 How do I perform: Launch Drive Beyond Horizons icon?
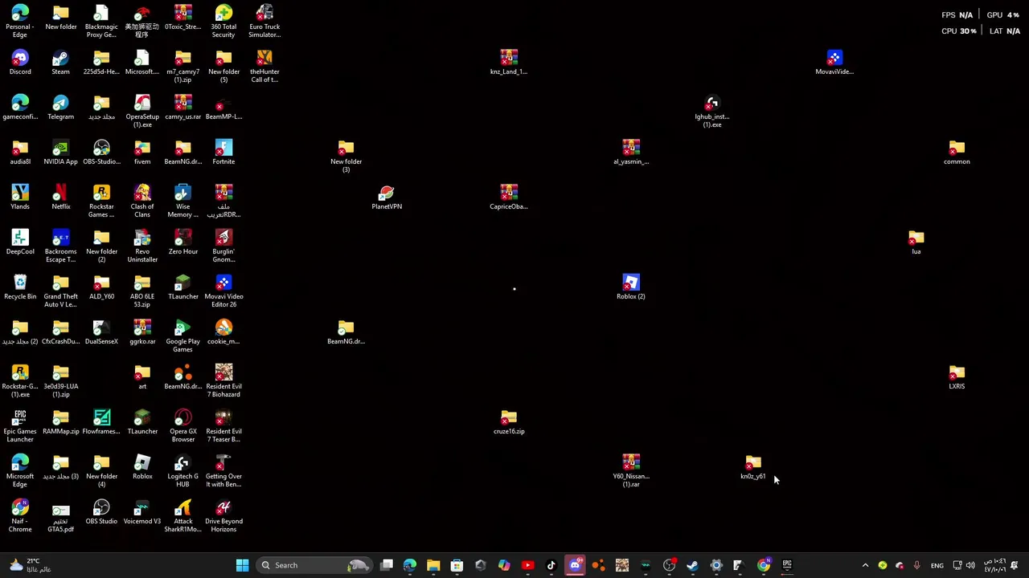(x=223, y=515)
